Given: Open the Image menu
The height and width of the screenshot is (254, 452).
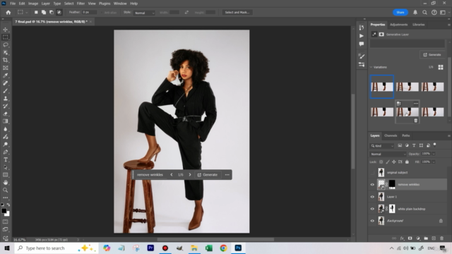Looking at the screenshot, I should pos(33,4).
